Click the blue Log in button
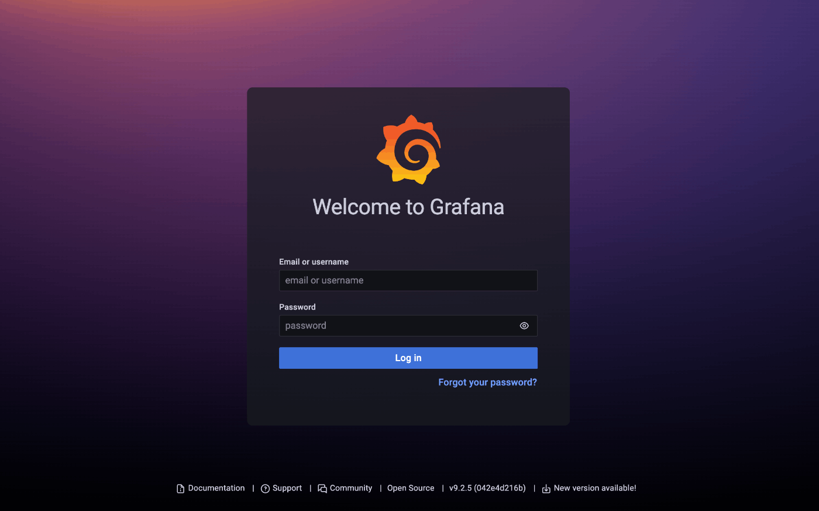The width and height of the screenshot is (819, 511). click(408, 358)
